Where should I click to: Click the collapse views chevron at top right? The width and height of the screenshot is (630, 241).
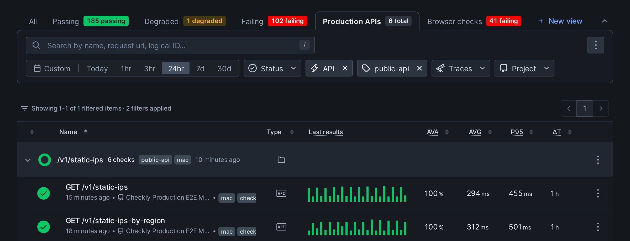pyautogui.click(x=605, y=21)
